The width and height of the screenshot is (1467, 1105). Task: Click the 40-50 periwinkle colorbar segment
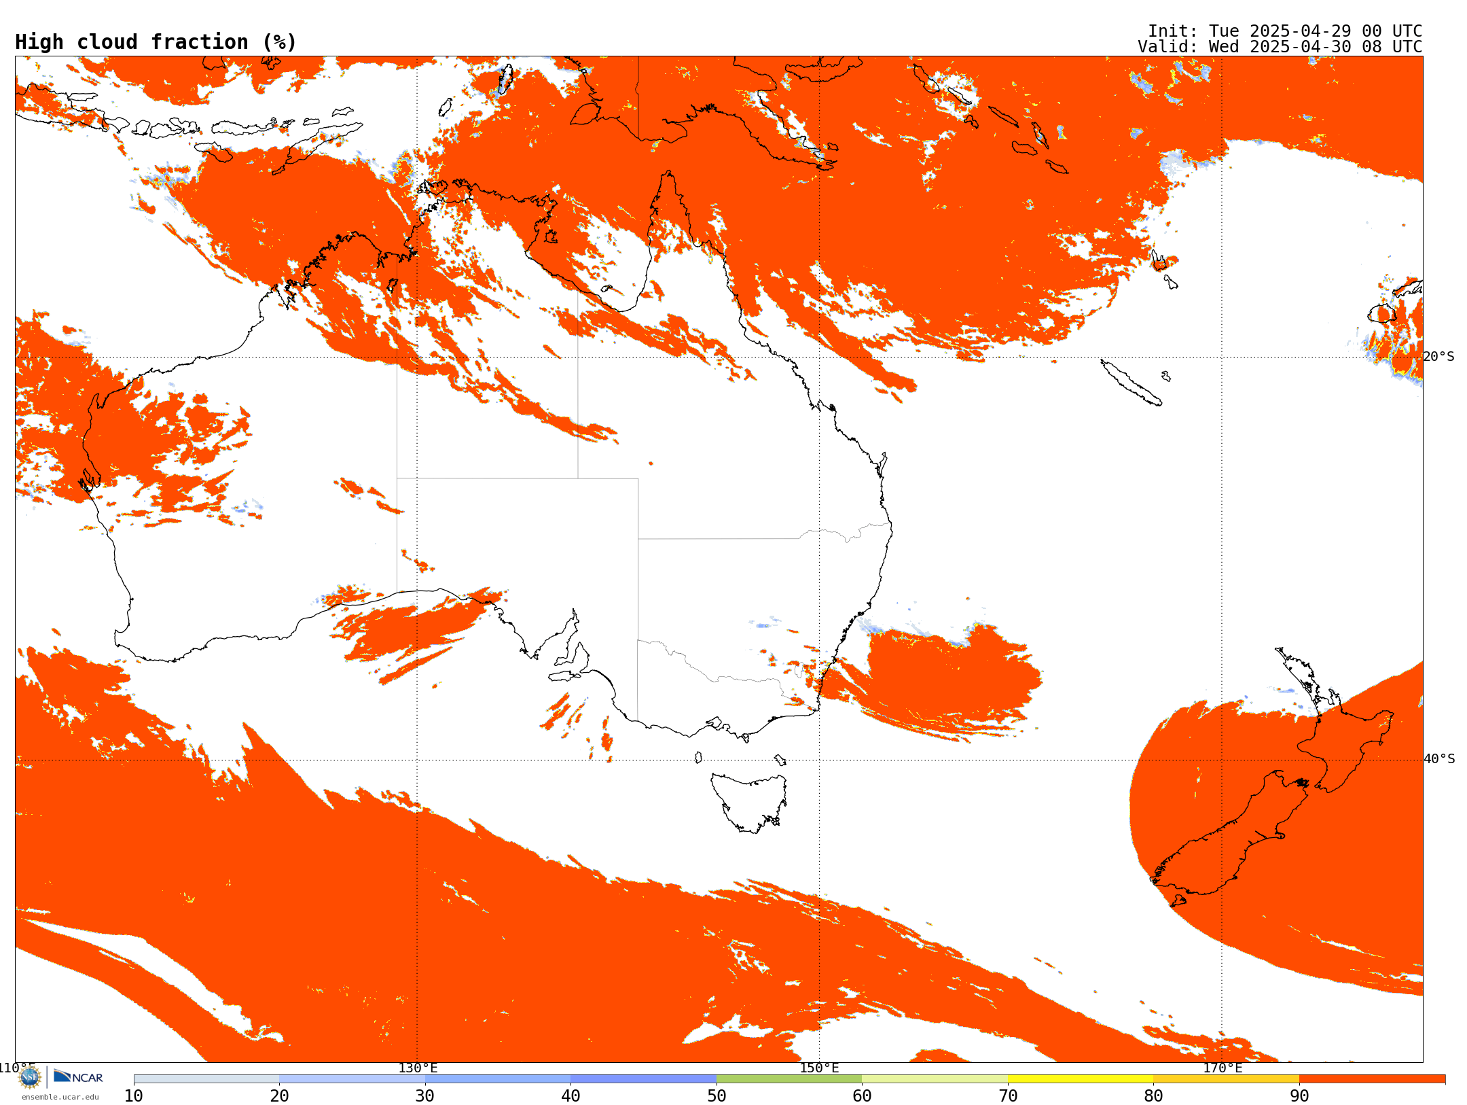click(643, 1079)
